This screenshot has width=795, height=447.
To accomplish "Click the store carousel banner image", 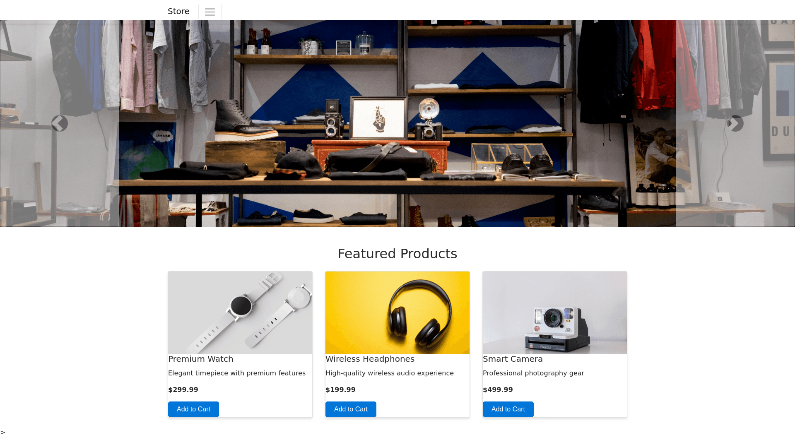I will [397, 123].
